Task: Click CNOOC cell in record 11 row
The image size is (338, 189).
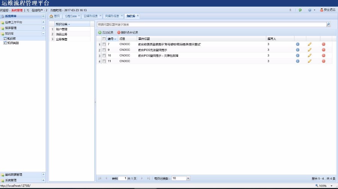Action: tap(125, 61)
